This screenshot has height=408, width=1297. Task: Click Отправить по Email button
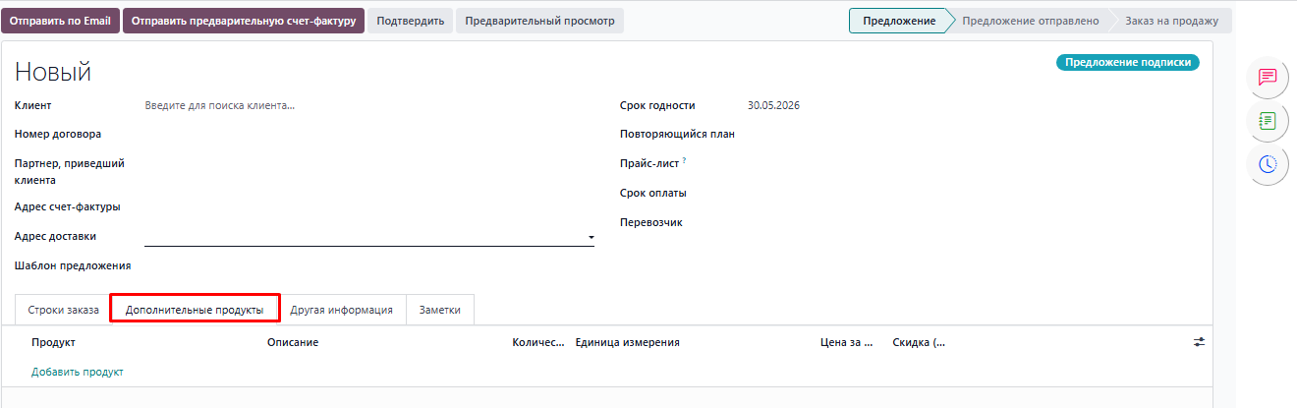point(60,21)
